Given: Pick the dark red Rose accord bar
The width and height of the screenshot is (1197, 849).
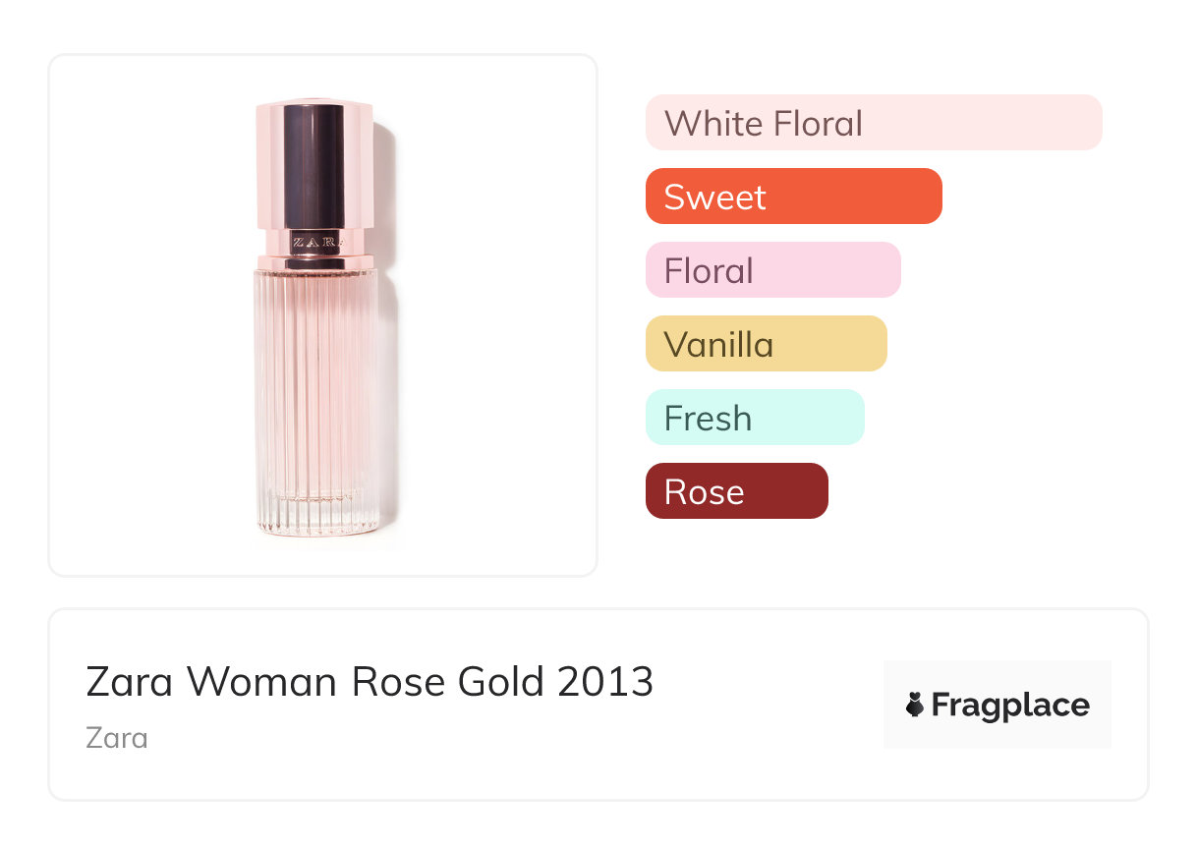Looking at the screenshot, I should pyautogui.click(x=736, y=491).
